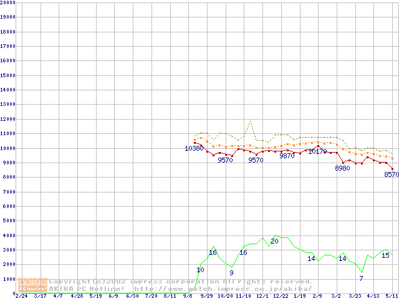This screenshot has height=299, width=399.
Task: Click the 5000 y-axis value
Action: (x=8, y=221)
